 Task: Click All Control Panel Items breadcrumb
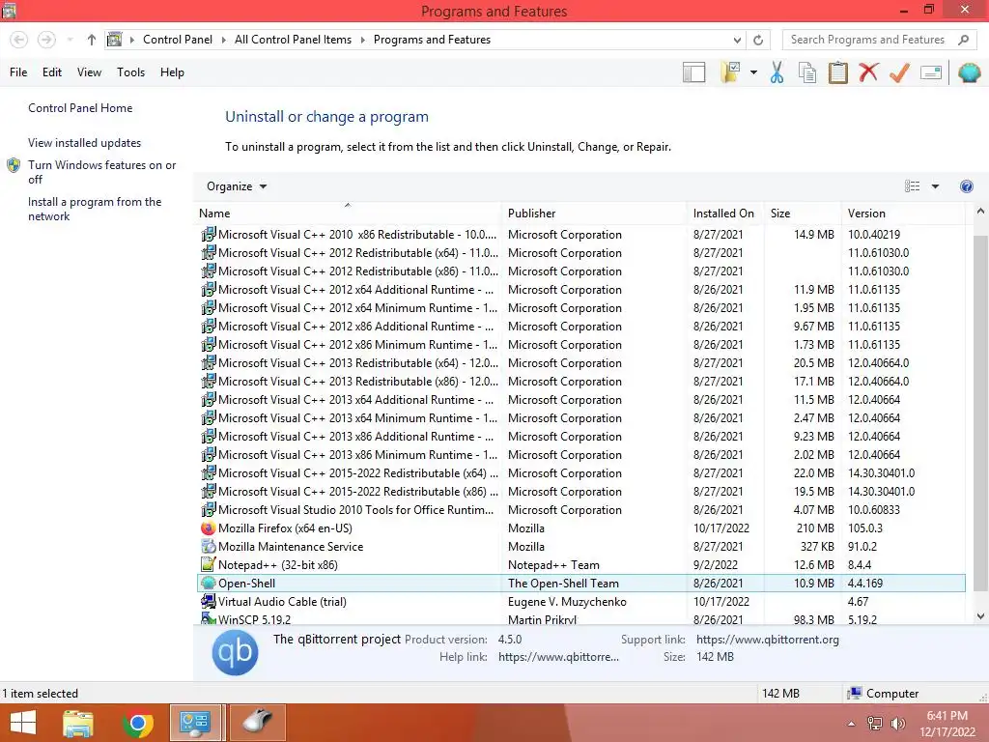pyautogui.click(x=294, y=40)
